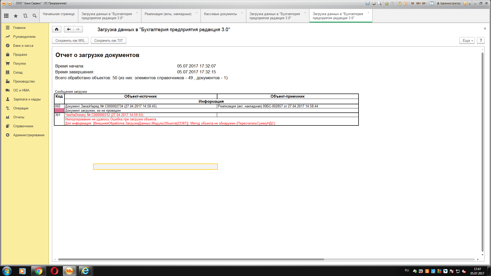This screenshot has width=491, height=276.
Task: Click Сохранить как MXL button
Action: pos(70,40)
